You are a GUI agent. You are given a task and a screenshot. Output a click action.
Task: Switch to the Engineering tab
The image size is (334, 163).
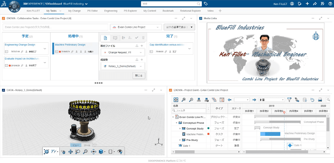[x=111, y=11]
